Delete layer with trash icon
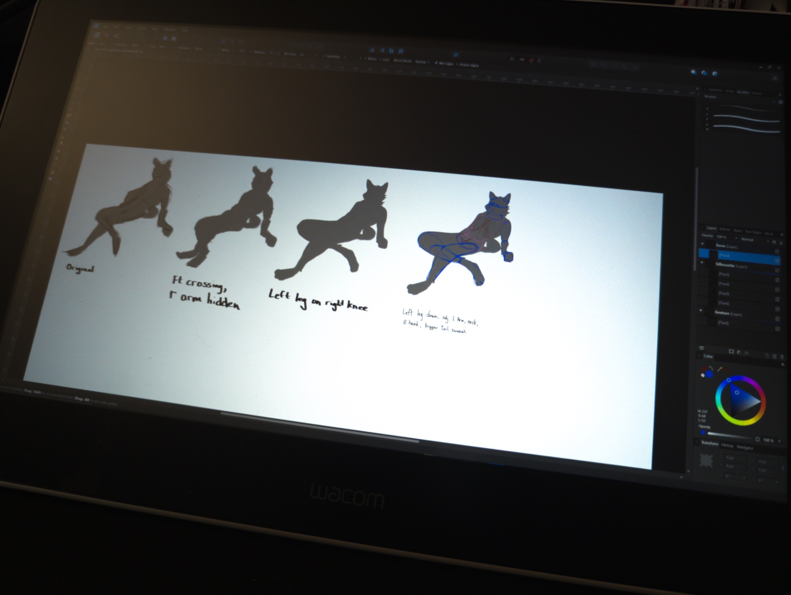Image resolution: width=791 pixels, height=595 pixels. (x=782, y=356)
